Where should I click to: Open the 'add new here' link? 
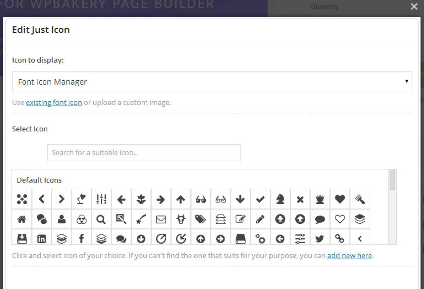[x=349, y=256]
